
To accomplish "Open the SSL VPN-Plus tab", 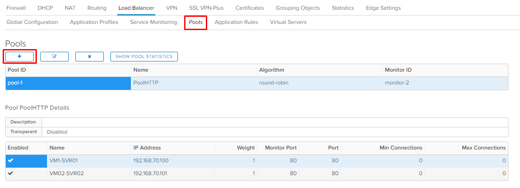I will coord(206,8).
